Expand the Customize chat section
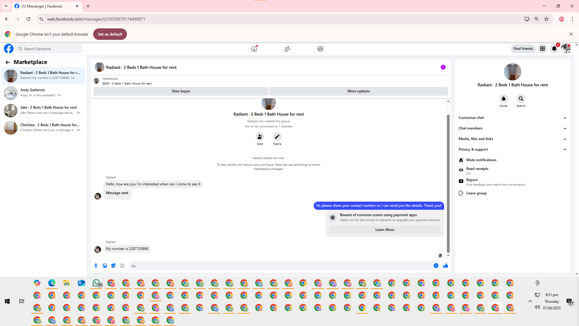Screen dimensions: 579x326 point(512,118)
